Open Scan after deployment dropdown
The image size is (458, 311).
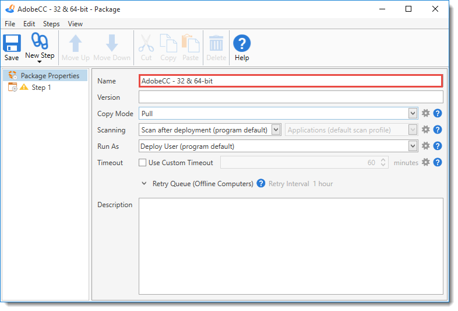click(276, 130)
